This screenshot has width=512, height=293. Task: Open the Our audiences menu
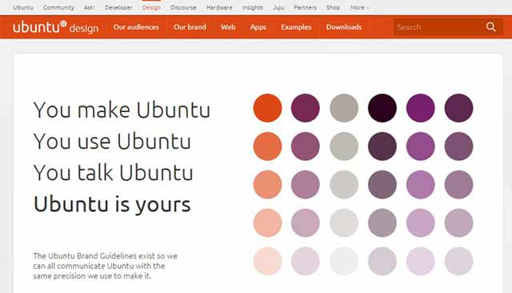136,27
